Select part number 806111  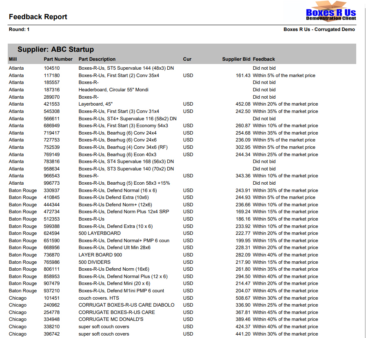tap(52, 269)
